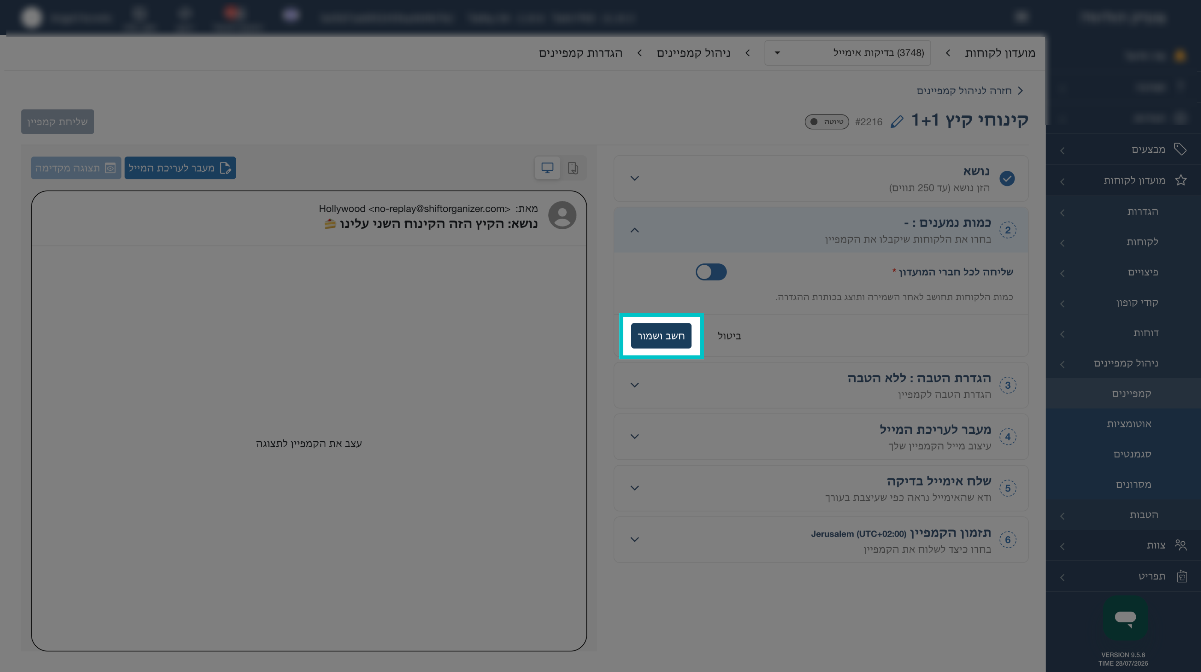
Task: Open the תפריט sidebar menu
Action: click(x=1124, y=576)
